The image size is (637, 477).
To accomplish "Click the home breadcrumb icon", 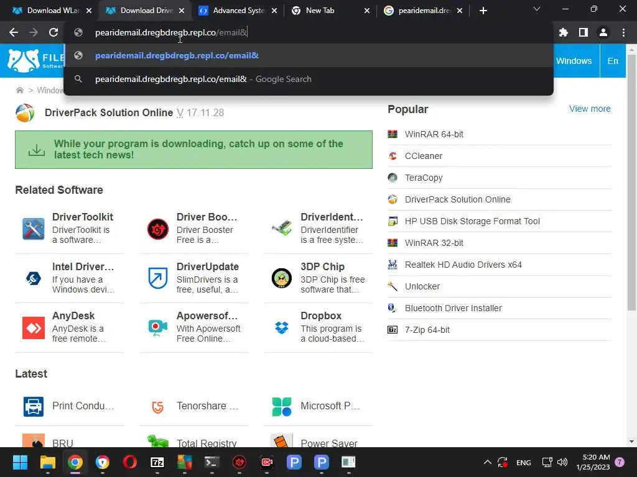I will coord(19,90).
